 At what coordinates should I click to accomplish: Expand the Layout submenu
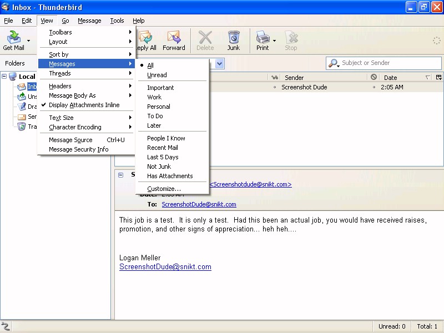(87, 42)
